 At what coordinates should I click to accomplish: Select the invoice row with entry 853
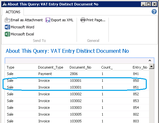tap(77, 101)
